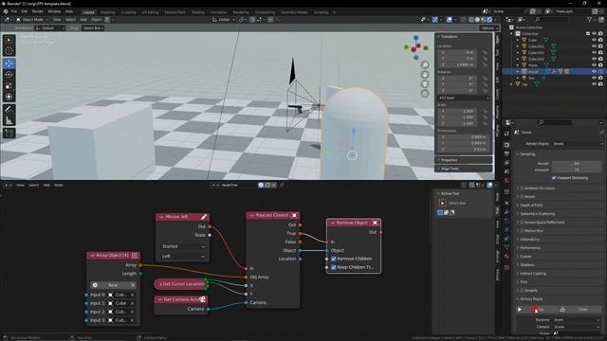Open the Object Data properties tab icon
607x341 pixels.
click(506, 247)
